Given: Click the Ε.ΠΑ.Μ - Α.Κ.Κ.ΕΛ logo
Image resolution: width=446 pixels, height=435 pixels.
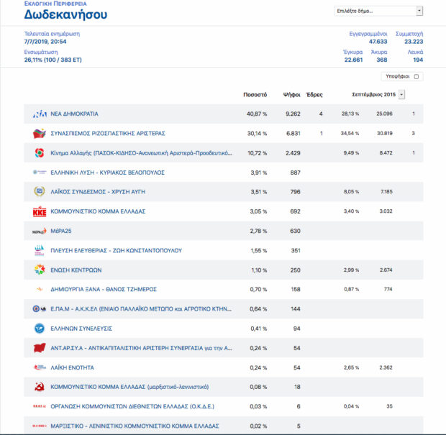Looking at the screenshot, I should [40, 308].
